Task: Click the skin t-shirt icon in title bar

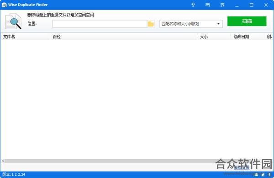Action: (x=193, y=5)
